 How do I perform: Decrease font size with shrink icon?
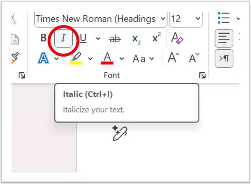tap(194, 58)
